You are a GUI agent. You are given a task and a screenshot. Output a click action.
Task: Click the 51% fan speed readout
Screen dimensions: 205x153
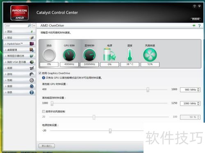coord(150,64)
